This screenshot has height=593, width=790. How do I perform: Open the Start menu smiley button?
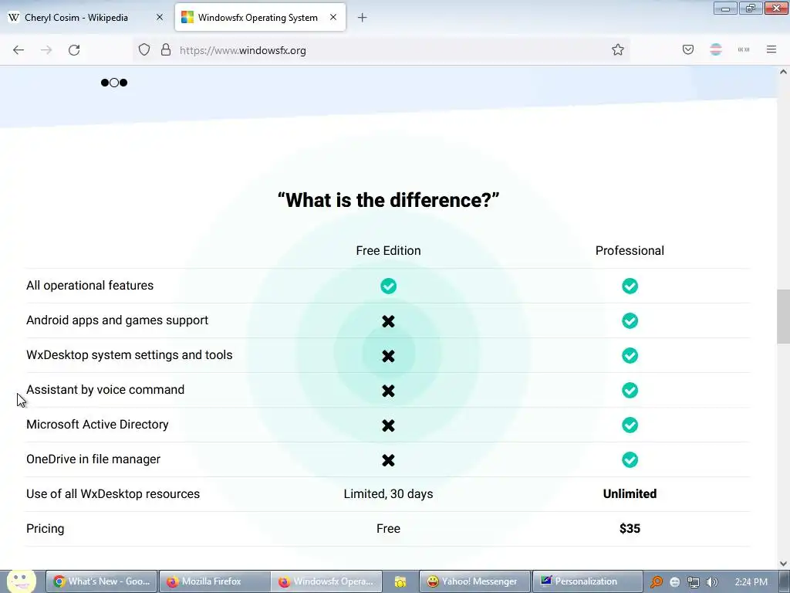22,581
